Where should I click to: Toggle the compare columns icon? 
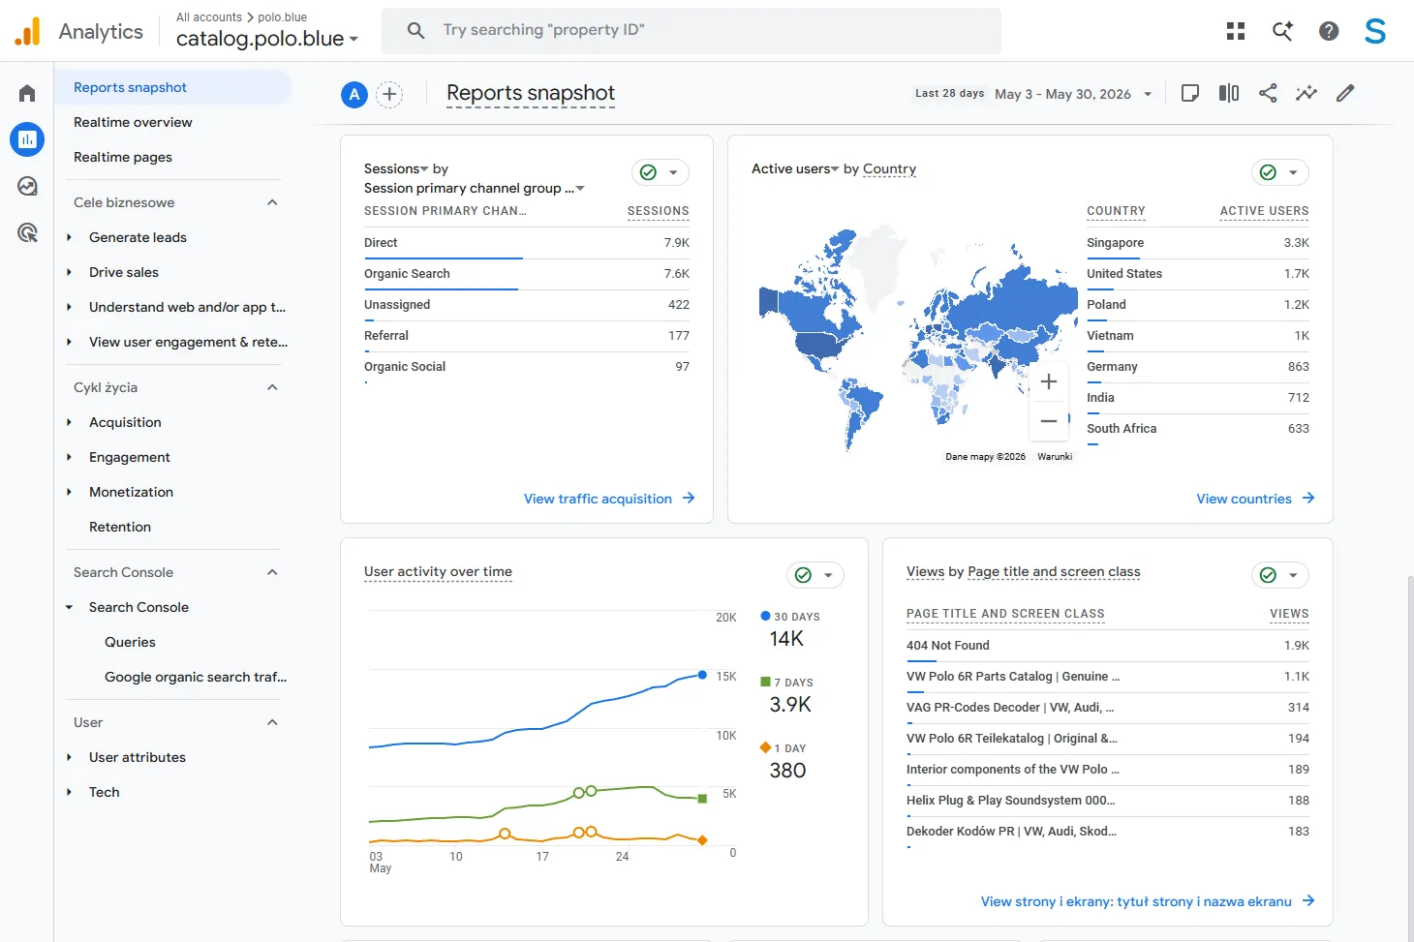click(x=1229, y=93)
